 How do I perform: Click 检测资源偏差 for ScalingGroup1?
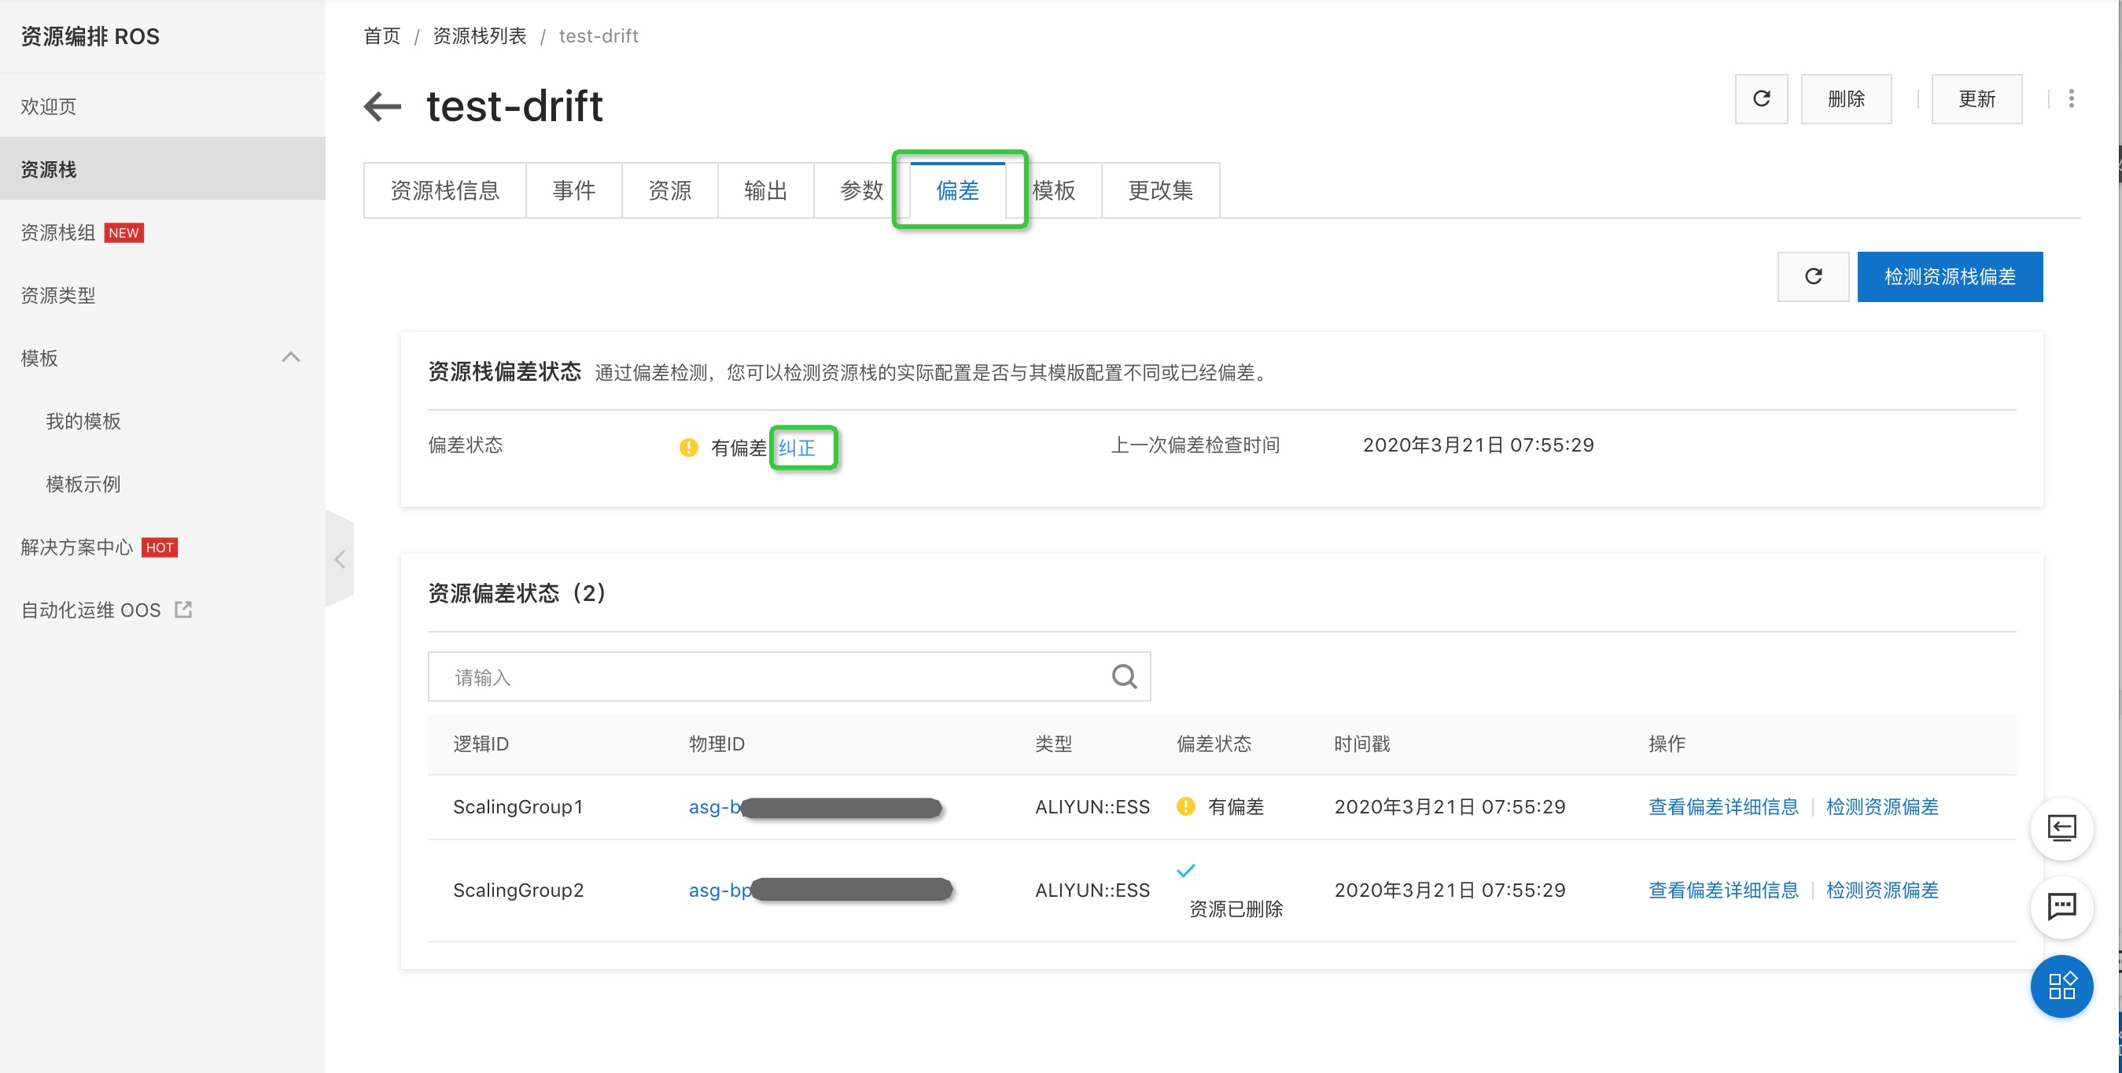(x=1882, y=806)
